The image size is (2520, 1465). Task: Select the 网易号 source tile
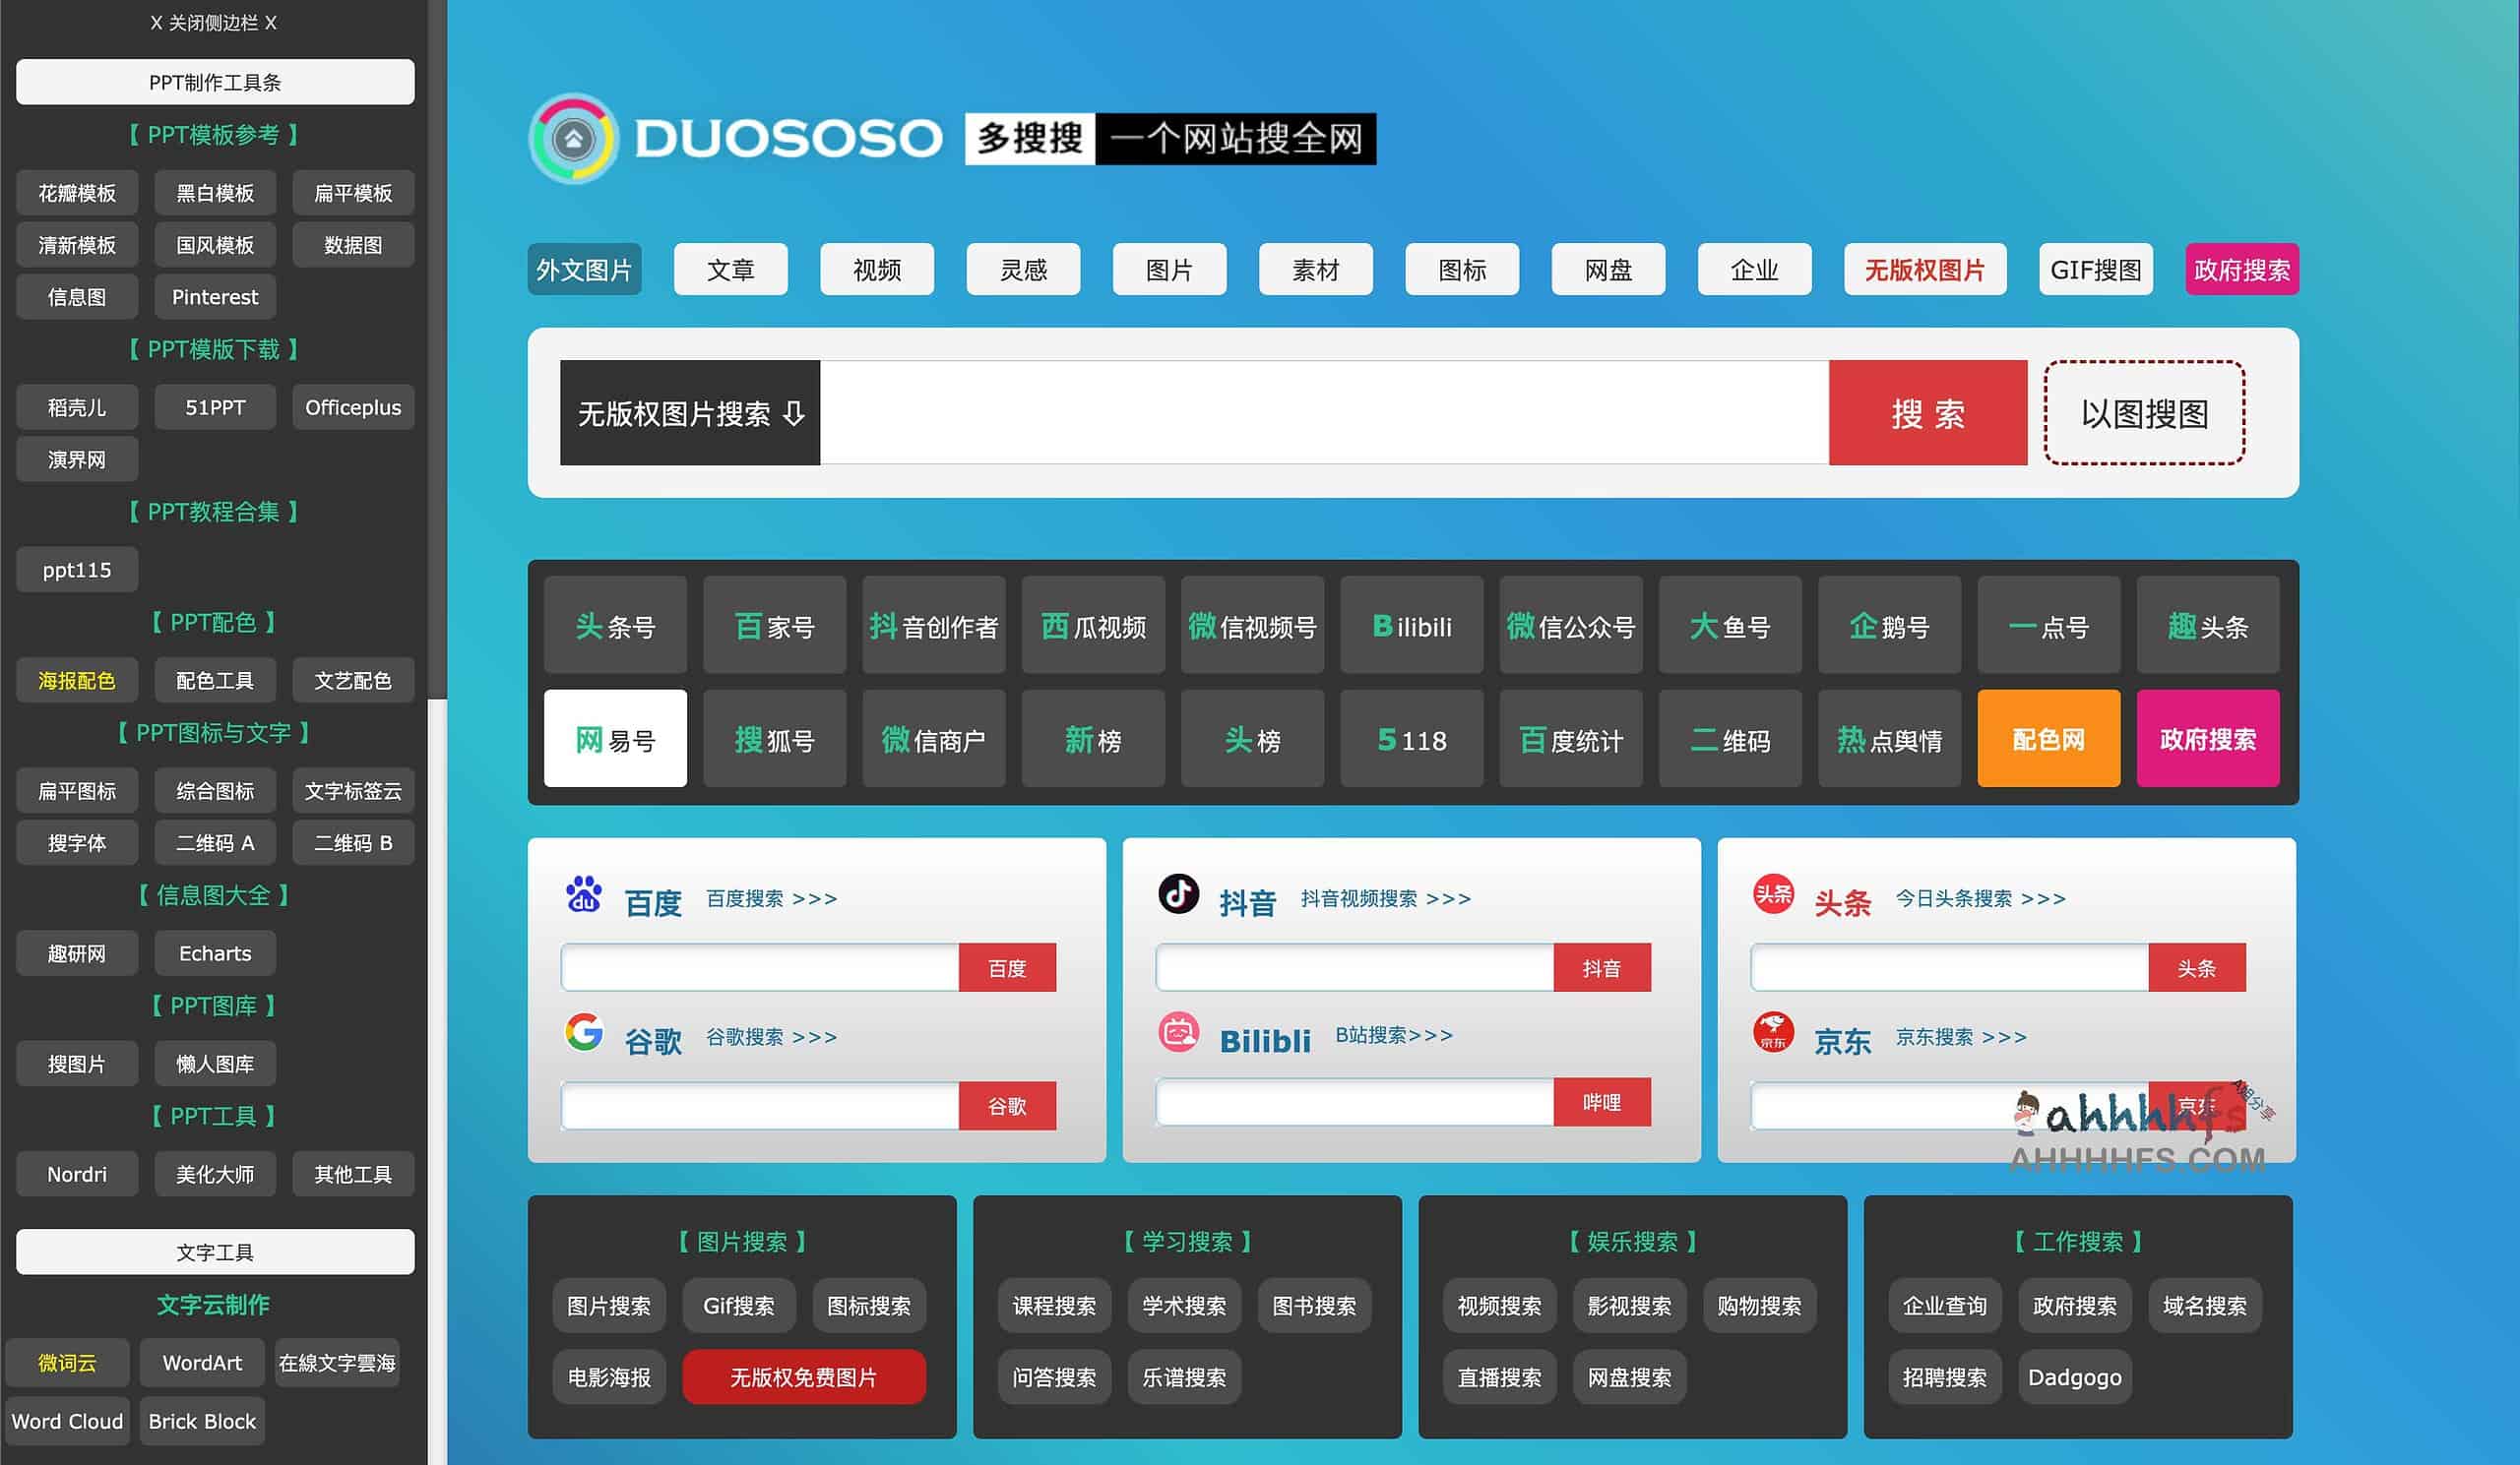tap(614, 740)
